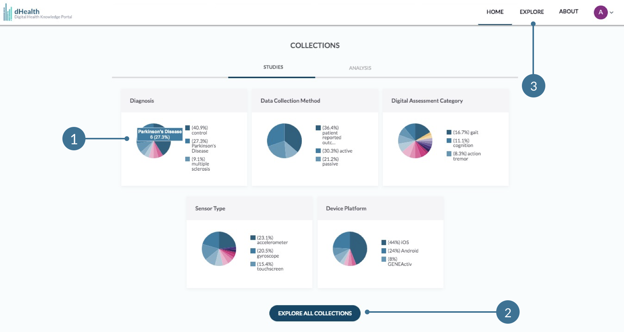Viewport: 624px width, 332px height.
Task: Click the Diagnosis pie chart
Action: (x=154, y=141)
